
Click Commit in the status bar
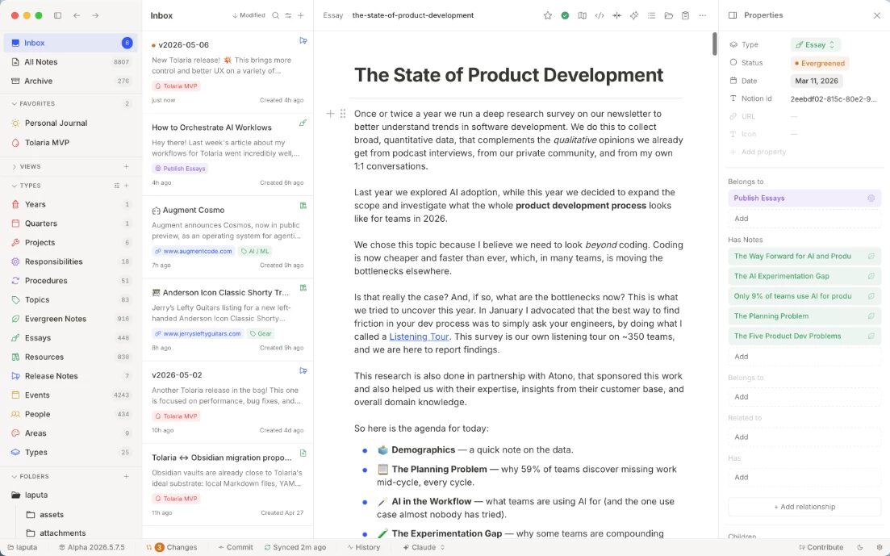[x=236, y=547]
